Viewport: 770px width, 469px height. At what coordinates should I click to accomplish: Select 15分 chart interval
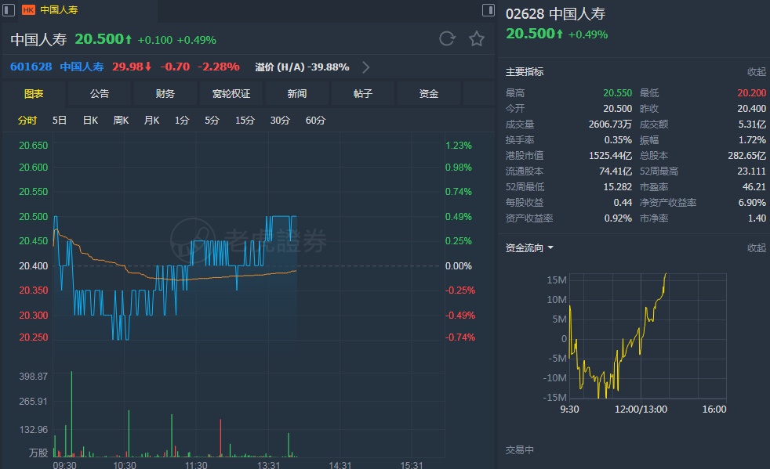pyautogui.click(x=245, y=121)
